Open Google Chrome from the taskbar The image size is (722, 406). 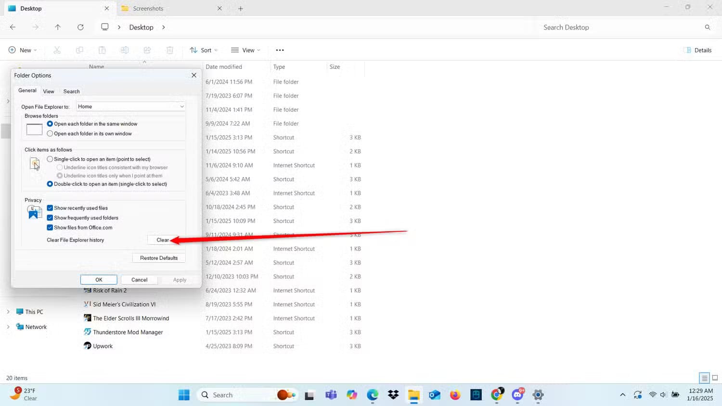(x=497, y=395)
